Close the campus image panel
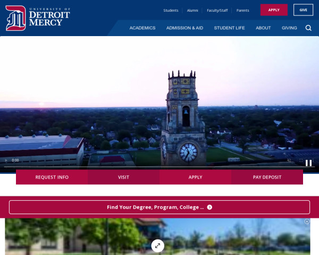 tap(307, 222)
